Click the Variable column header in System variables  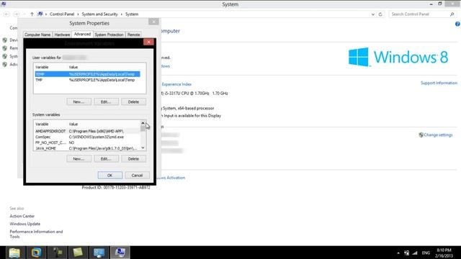click(x=42, y=124)
